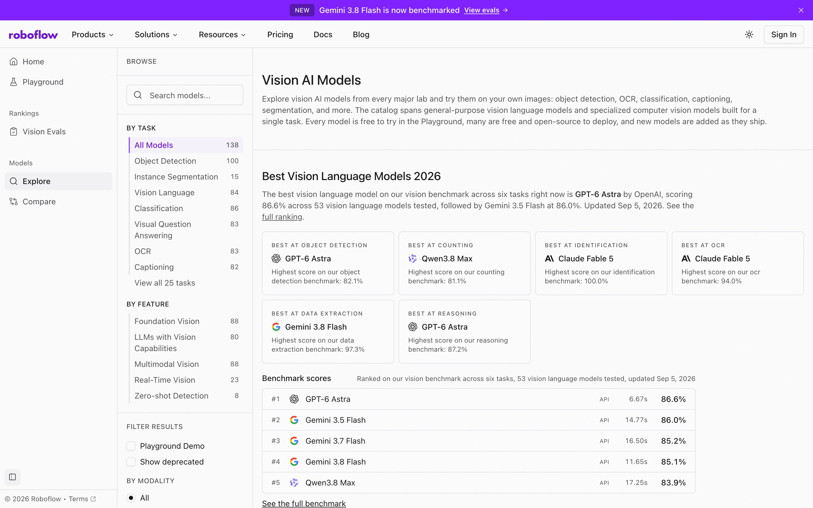The image size is (813, 508).
Task: Collapse sidebar using the panel toggle icon
Action: (12, 477)
